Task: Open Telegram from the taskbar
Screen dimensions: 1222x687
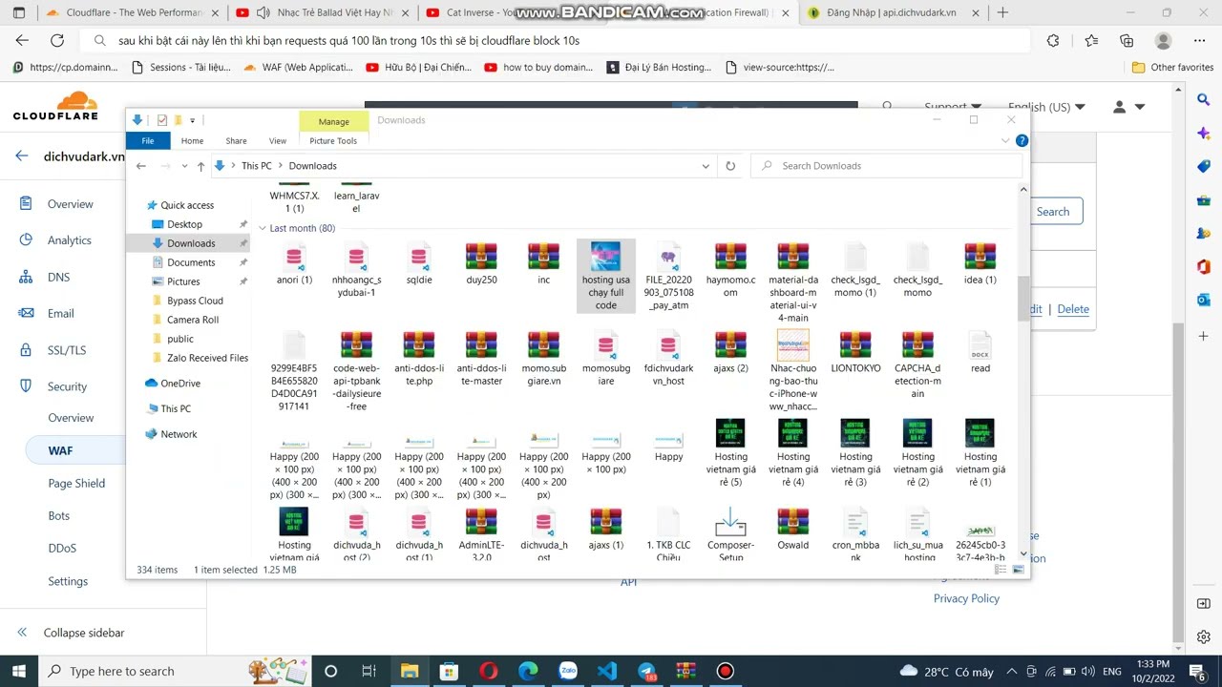Action: (646, 671)
